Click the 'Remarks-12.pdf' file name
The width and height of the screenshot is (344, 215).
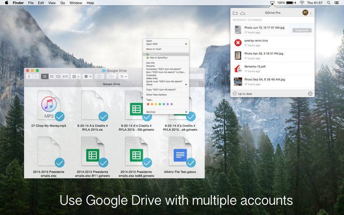[x=255, y=67]
